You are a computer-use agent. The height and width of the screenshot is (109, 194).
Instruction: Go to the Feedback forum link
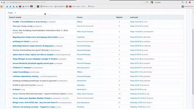point(80,107)
